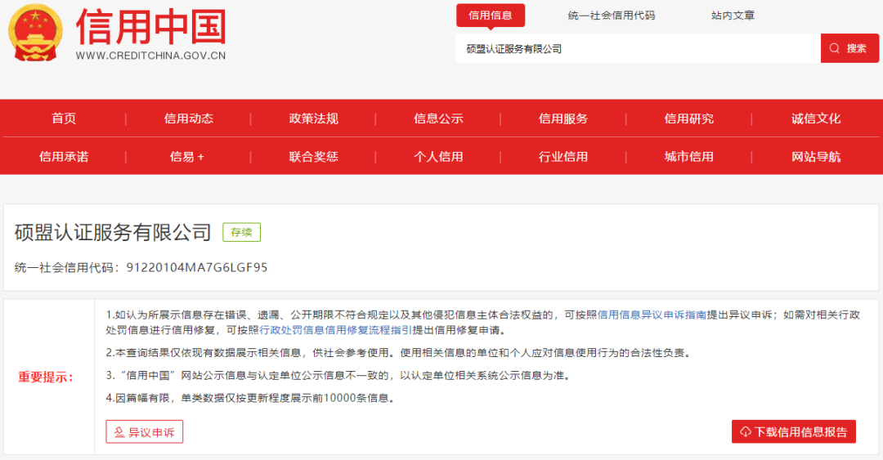The width and height of the screenshot is (883, 460).
Task: Click notice line 3 about 认定单位公示信息
Action: (x=338, y=376)
